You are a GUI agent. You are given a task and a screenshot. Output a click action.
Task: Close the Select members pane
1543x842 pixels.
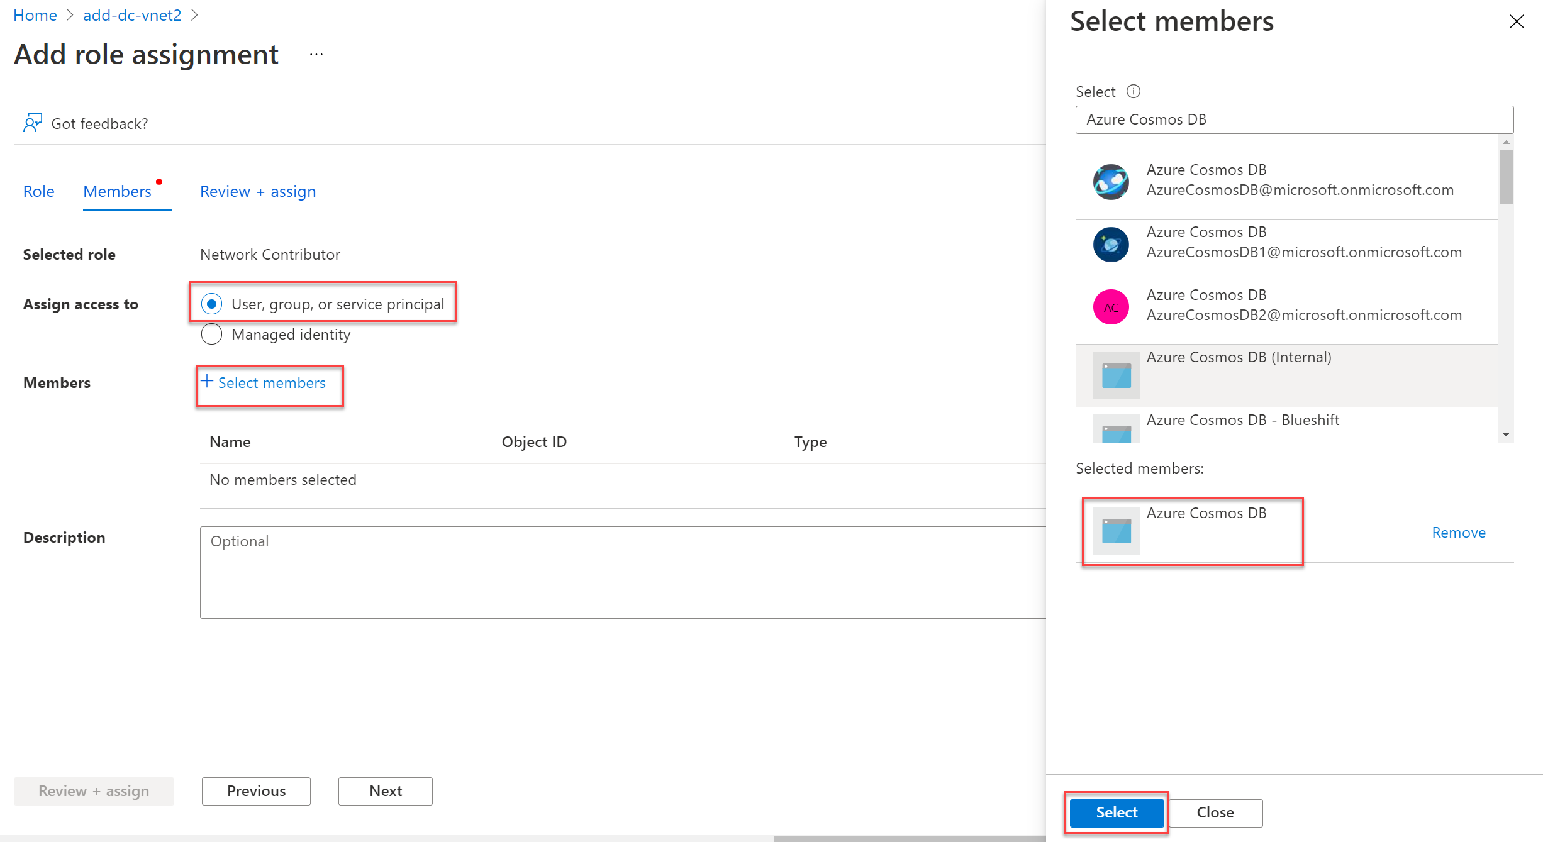coord(1517,21)
